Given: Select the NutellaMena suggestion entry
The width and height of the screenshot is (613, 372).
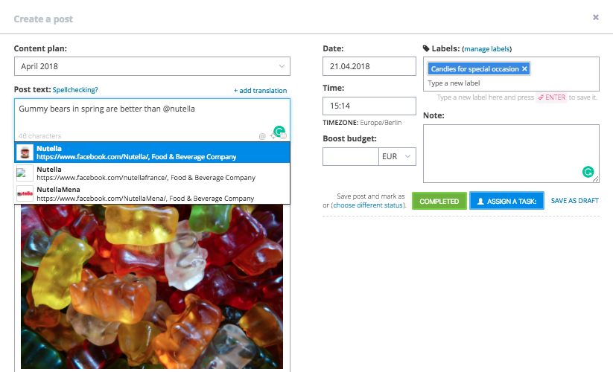Looking at the screenshot, I should pos(152,193).
